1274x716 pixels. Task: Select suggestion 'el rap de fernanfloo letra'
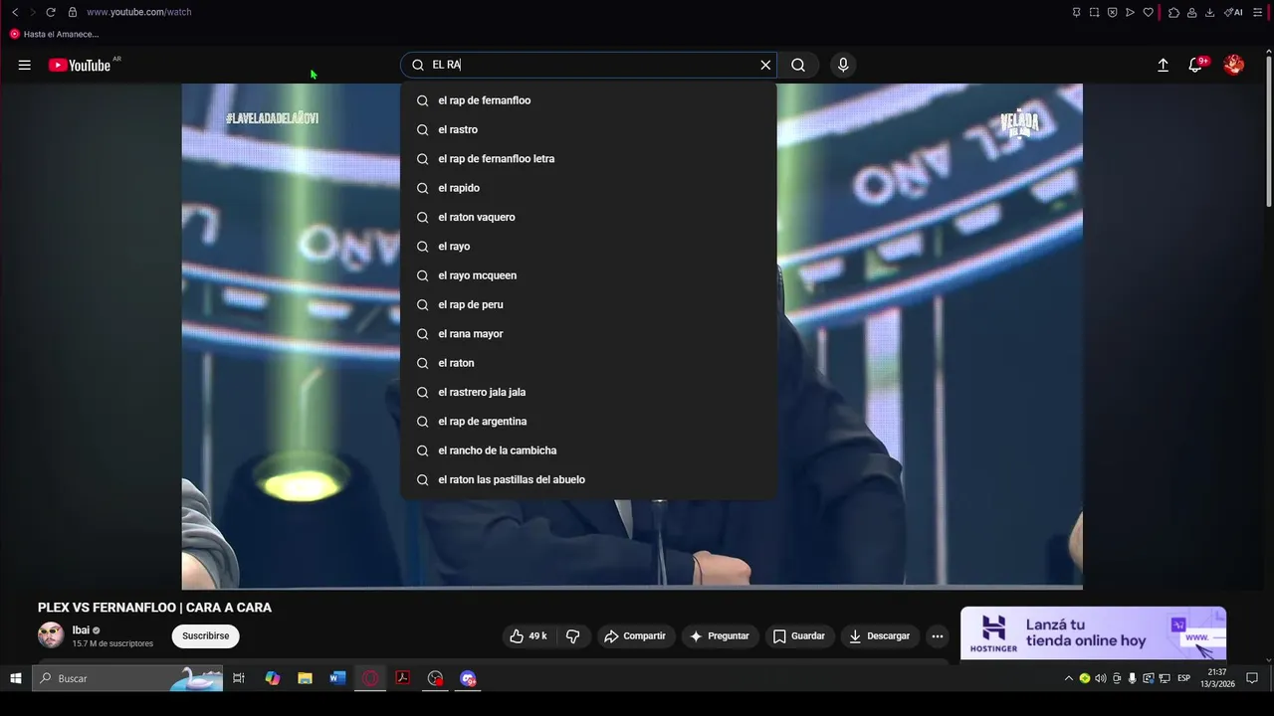pos(588,159)
